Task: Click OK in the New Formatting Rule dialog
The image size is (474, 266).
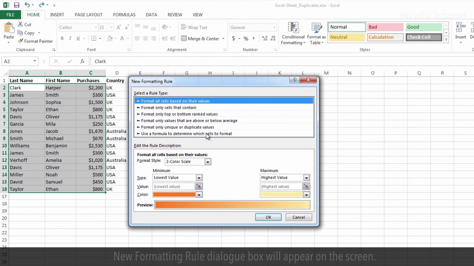Action: tap(268, 217)
